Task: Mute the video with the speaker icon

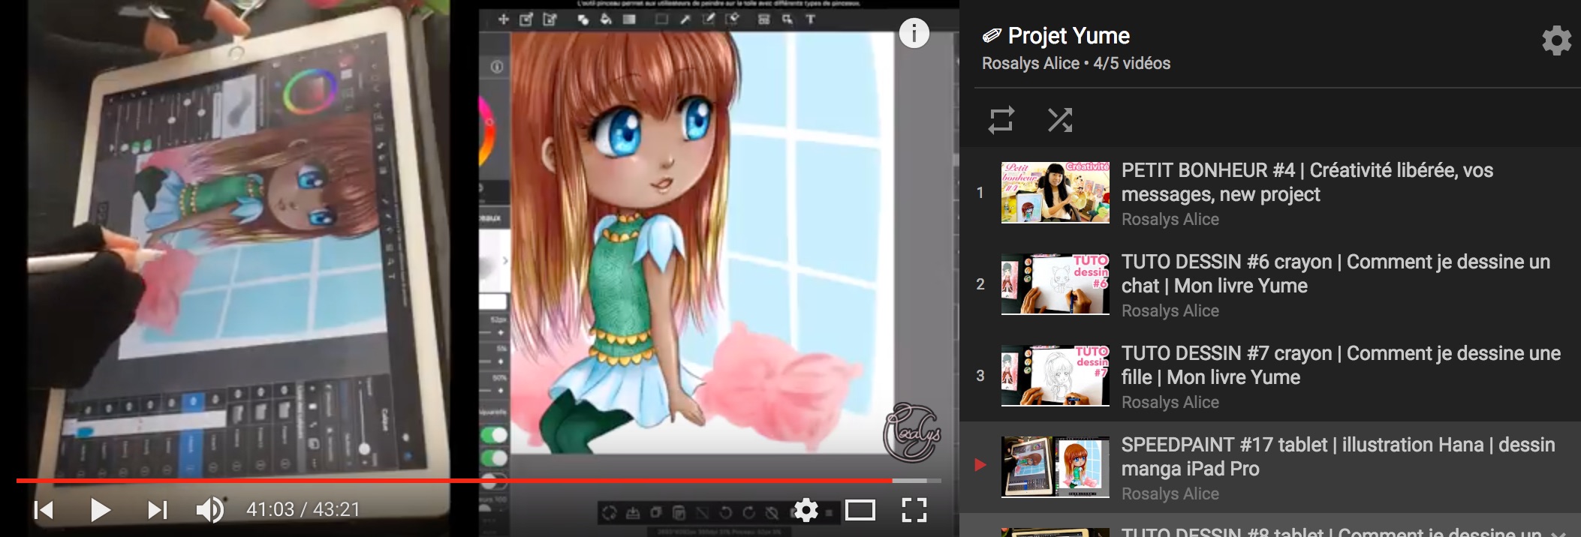Action: (x=209, y=511)
